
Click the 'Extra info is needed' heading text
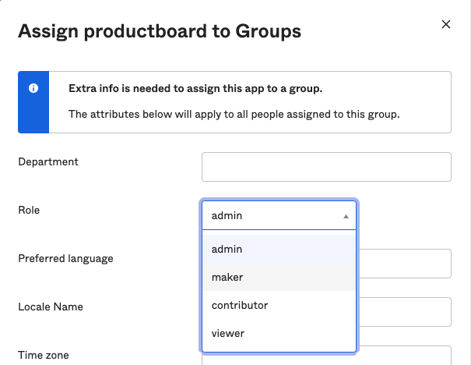(195, 88)
